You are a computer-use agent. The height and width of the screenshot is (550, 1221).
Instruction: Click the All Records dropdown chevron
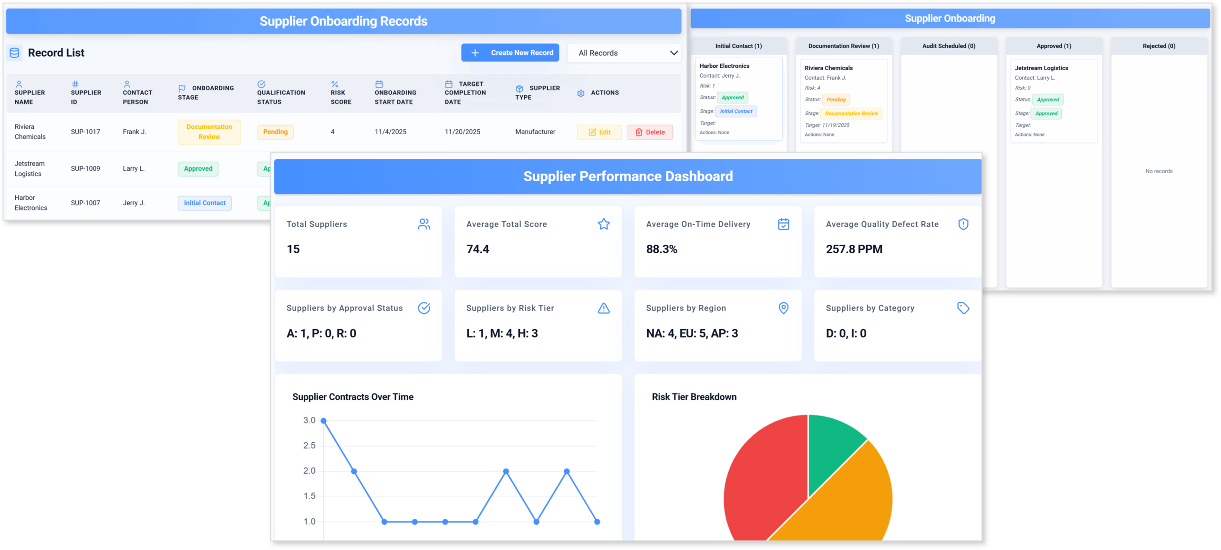674,53
